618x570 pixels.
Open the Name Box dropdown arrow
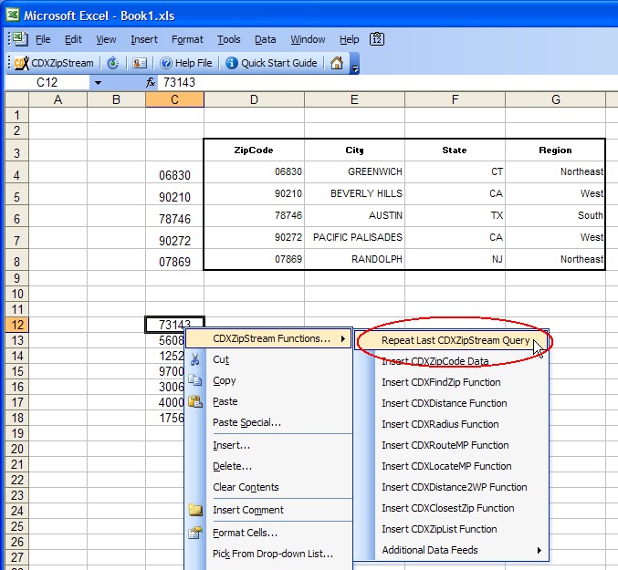(x=98, y=83)
